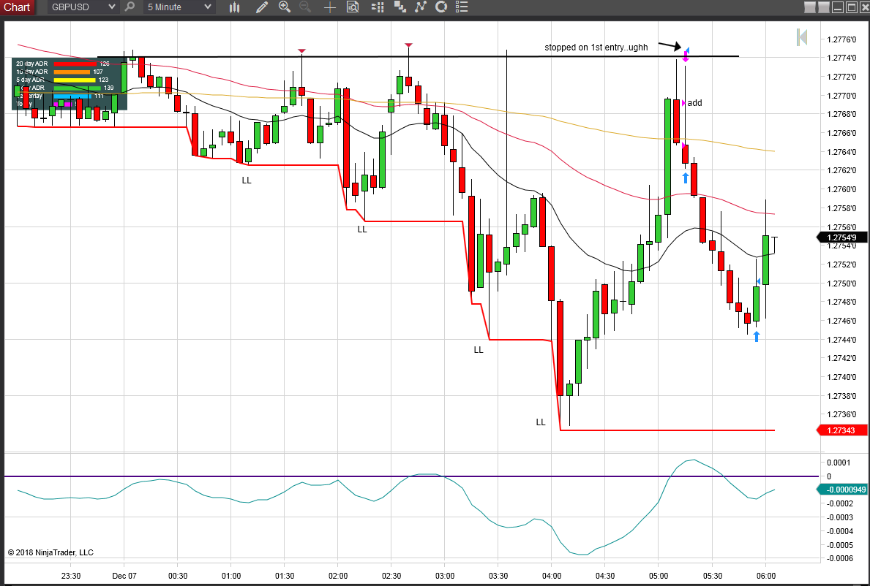Select the 'add' text annotation
Image resolution: width=870 pixels, height=586 pixels.
pyautogui.click(x=694, y=103)
